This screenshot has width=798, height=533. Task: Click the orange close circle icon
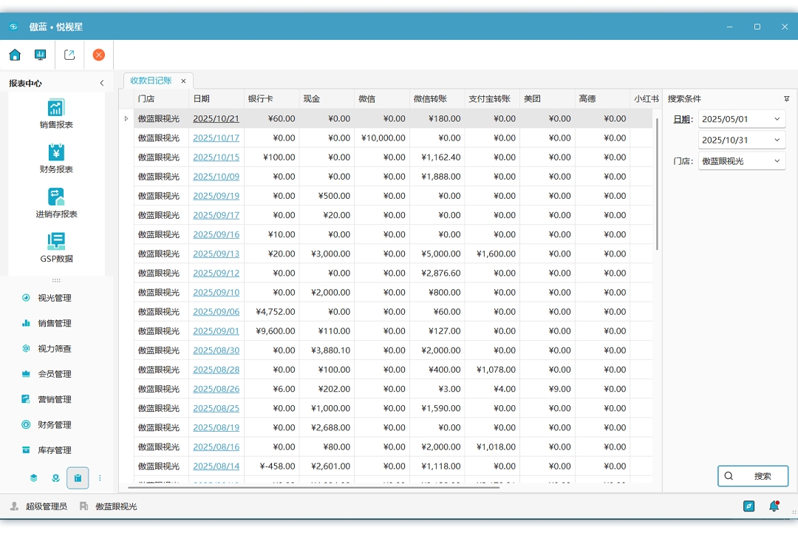tap(98, 55)
